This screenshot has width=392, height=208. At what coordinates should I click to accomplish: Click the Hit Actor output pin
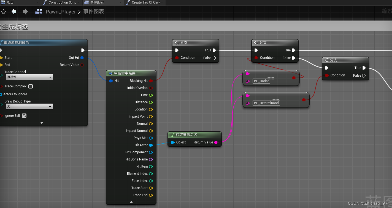pos(151,145)
